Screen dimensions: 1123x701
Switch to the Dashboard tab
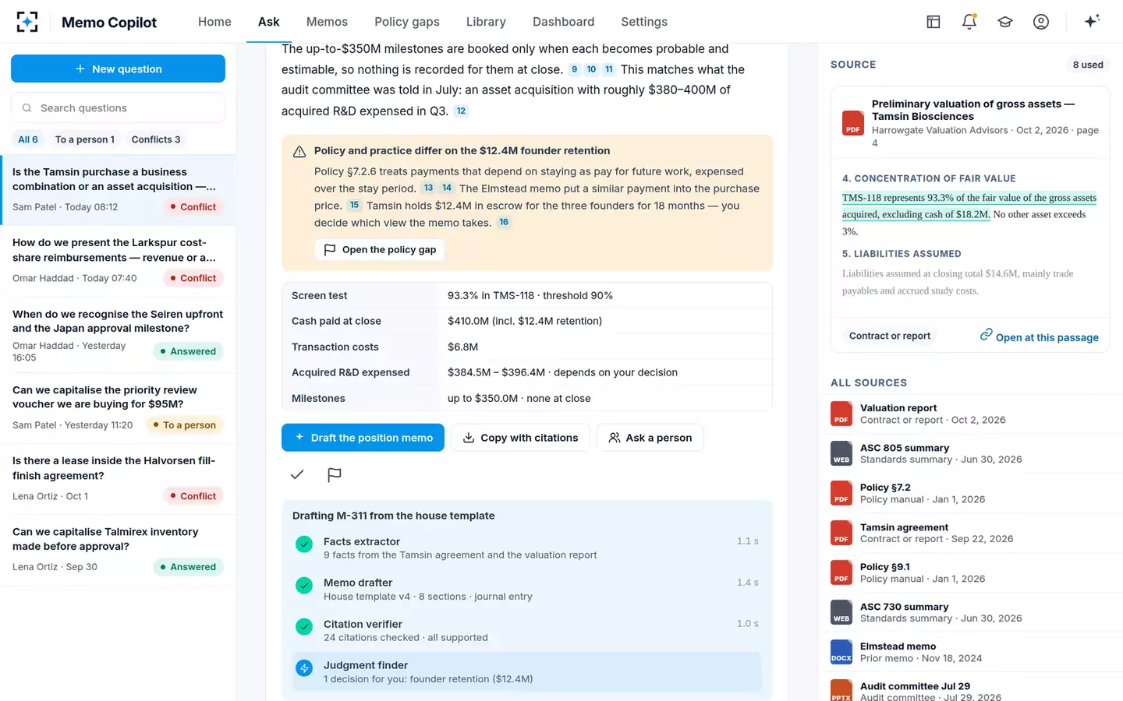point(563,22)
